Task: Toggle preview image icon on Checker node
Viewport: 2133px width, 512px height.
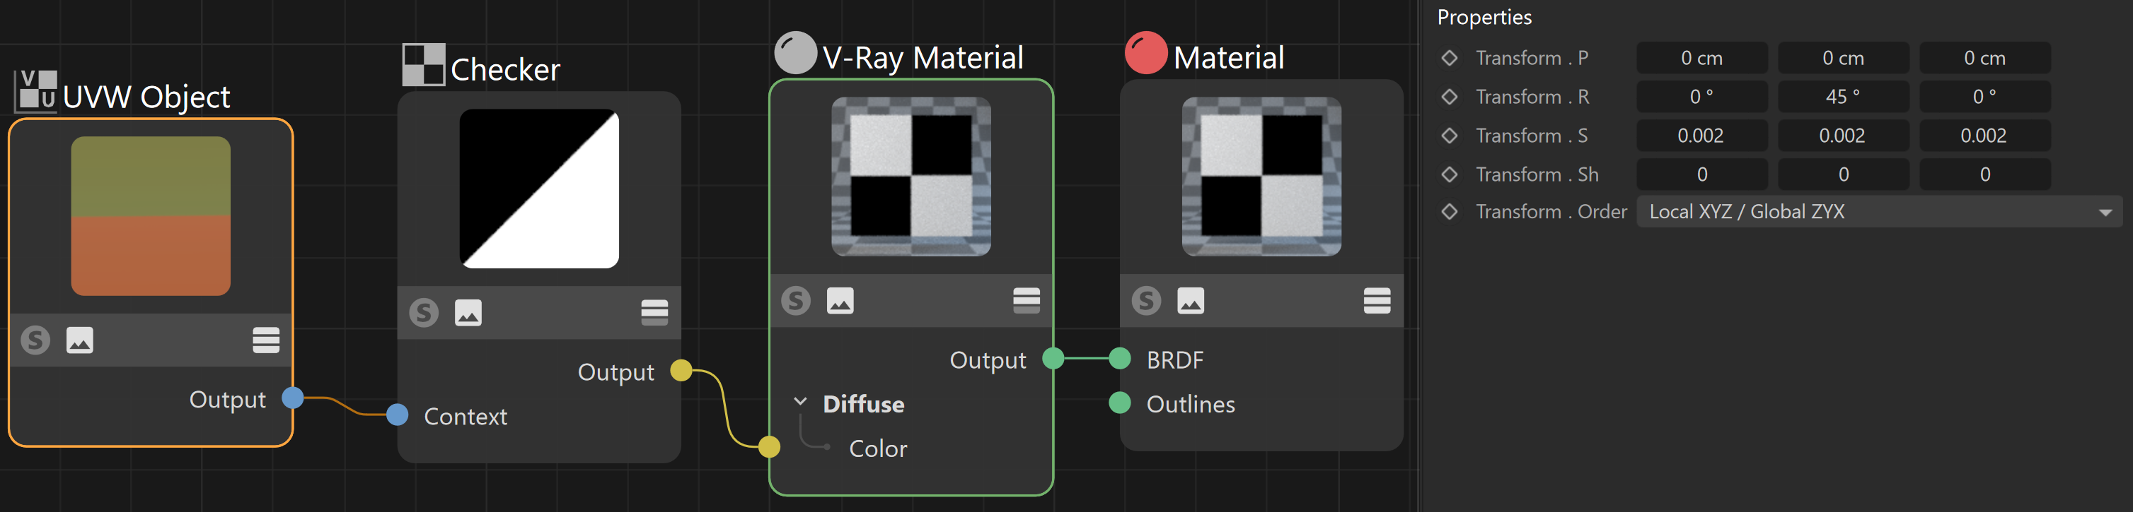Action: point(468,313)
